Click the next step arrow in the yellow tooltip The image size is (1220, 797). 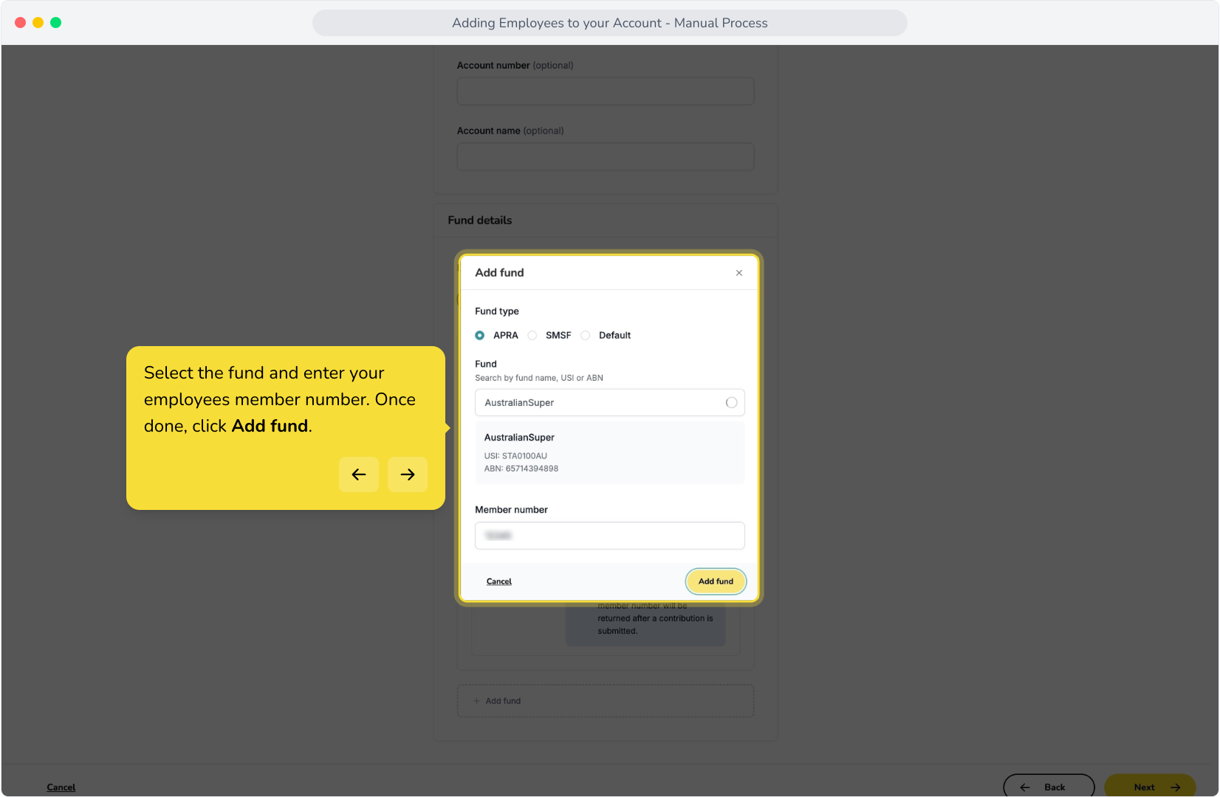(408, 475)
